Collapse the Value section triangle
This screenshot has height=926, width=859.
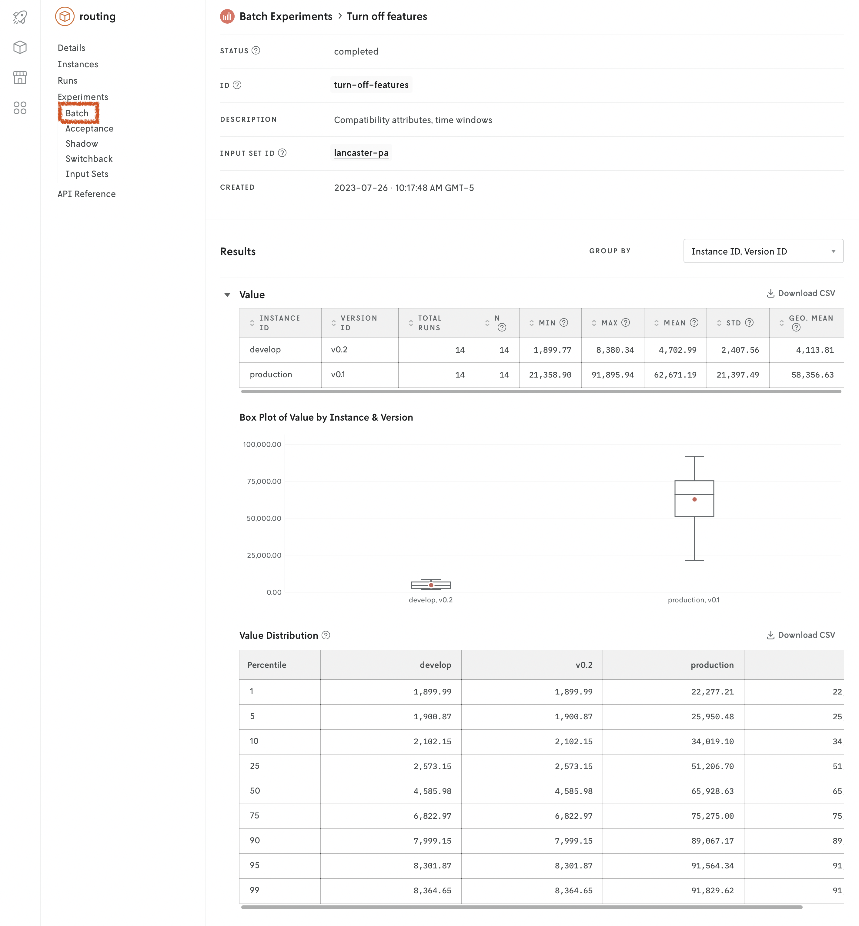[227, 295]
